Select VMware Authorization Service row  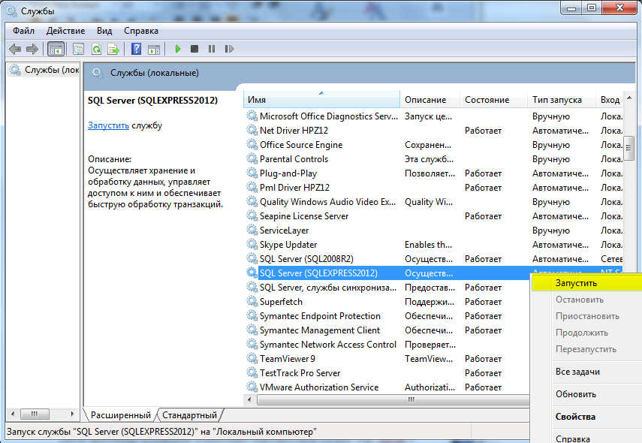(387, 387)
